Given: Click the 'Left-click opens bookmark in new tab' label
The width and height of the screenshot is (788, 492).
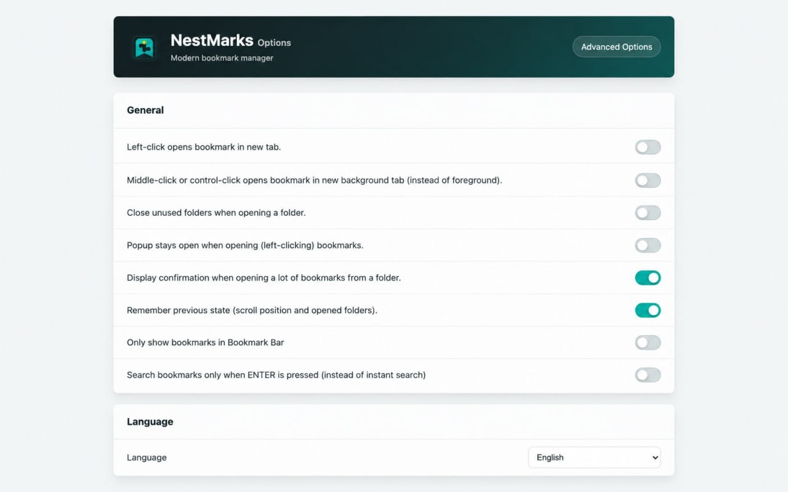Looking at the screenshot, I should pyautogui.click(x=204, y=147).
